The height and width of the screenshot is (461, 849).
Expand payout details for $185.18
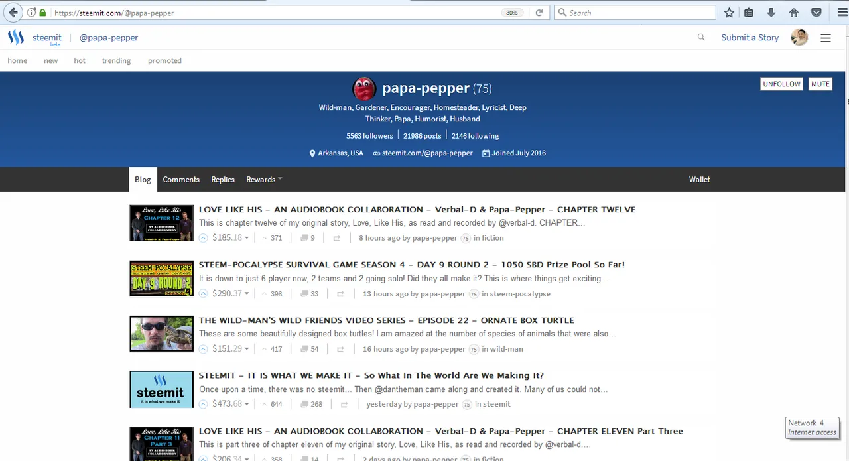click(231, 238)
